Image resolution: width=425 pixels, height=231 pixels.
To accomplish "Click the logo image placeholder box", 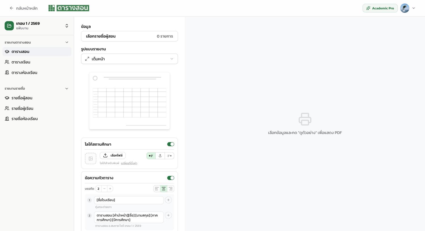I will (91, 158).
